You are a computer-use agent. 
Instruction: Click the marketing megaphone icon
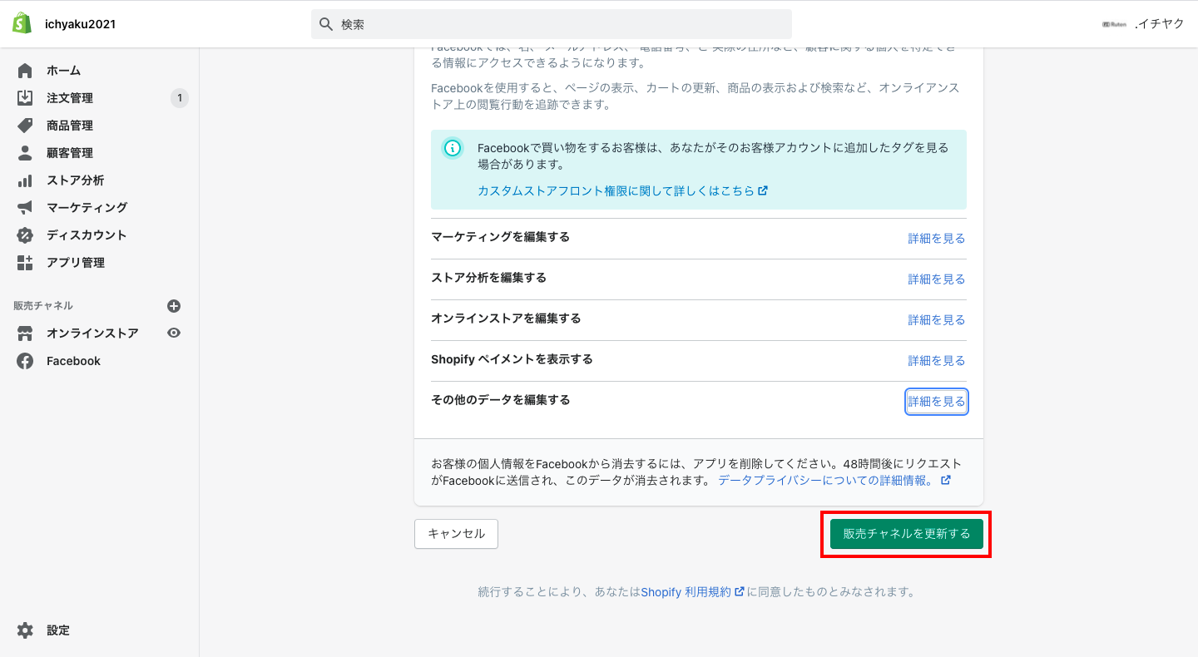(x=25, y=208)
